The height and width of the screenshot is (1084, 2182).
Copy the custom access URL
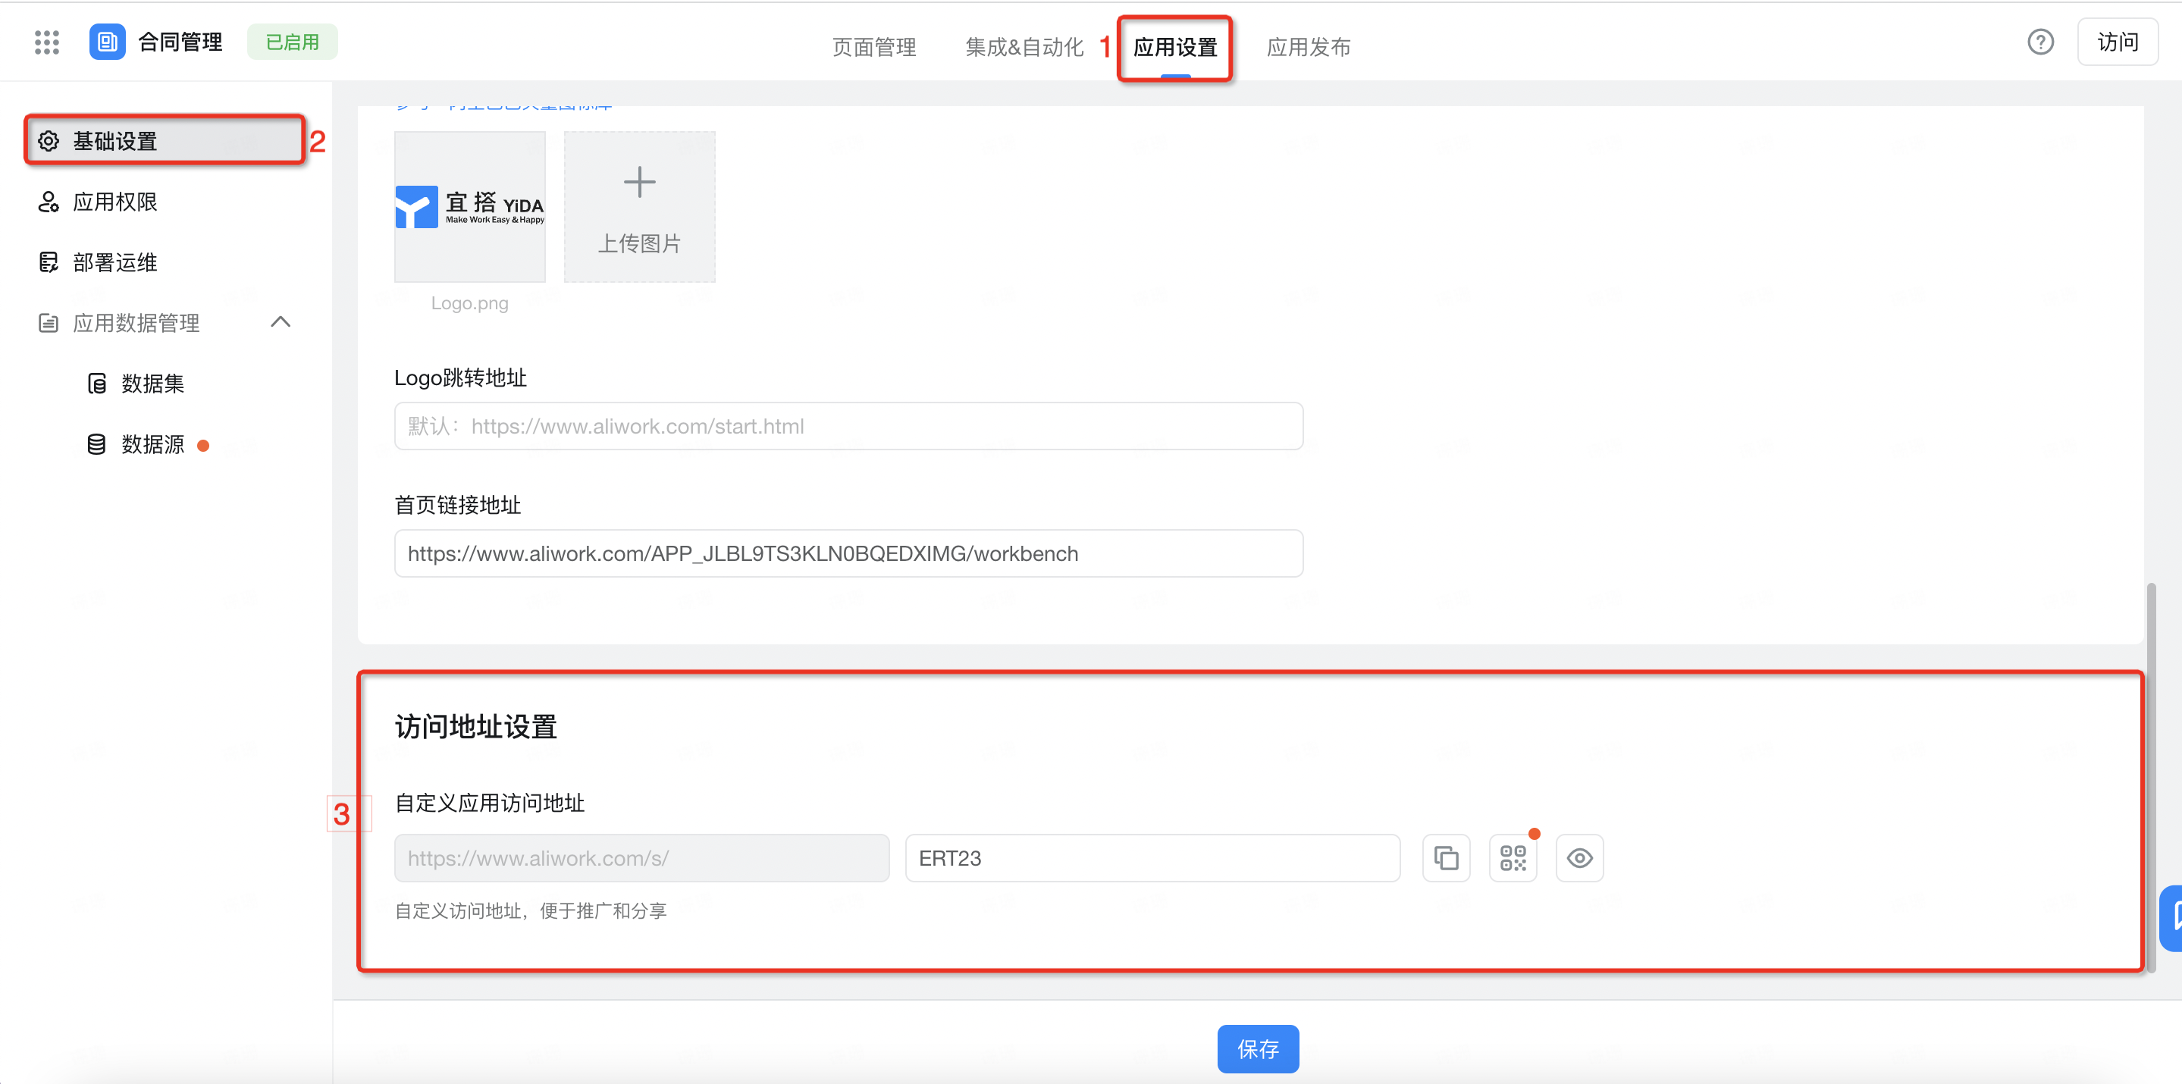click(1446, 858)
